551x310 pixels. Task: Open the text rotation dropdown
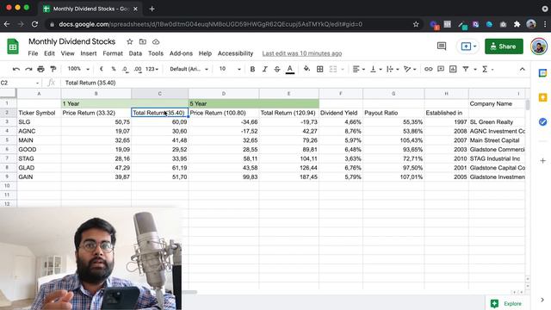(410, 69)
